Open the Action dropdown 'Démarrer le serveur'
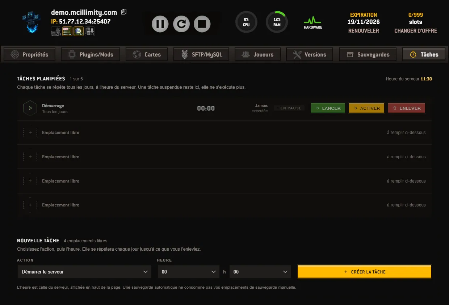 click(84, 272)
